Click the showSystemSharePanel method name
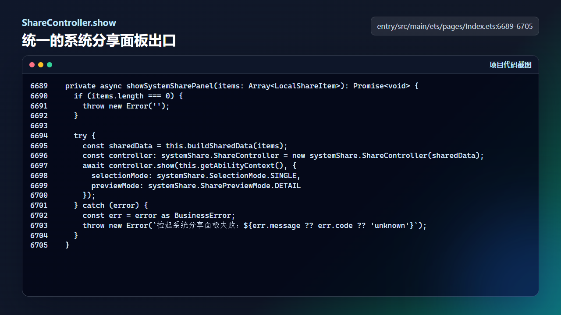Screen dimensions: 561x315 (x=170, y=86)
